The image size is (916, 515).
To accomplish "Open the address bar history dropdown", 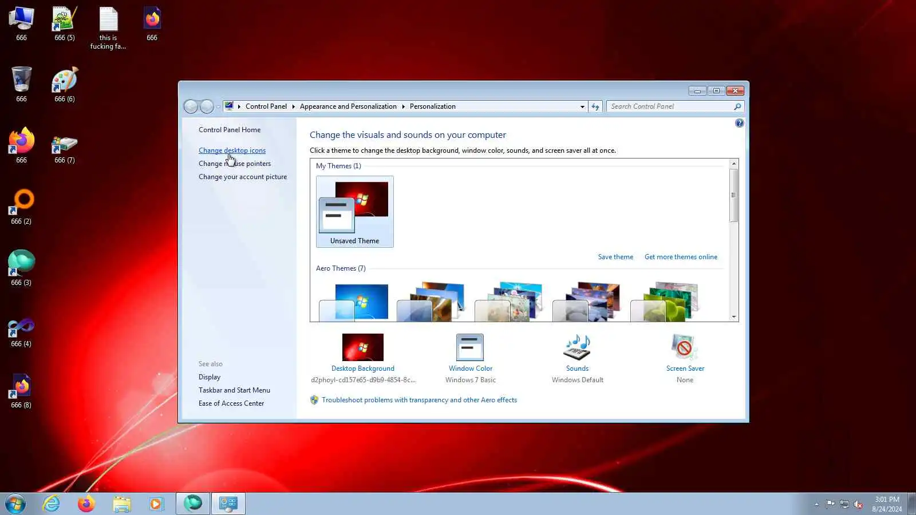I will click(x=582, y=106).
